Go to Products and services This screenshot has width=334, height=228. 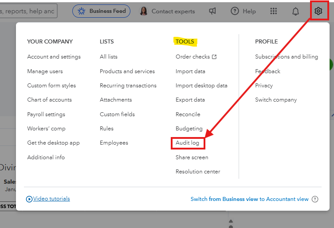(127, 71)
